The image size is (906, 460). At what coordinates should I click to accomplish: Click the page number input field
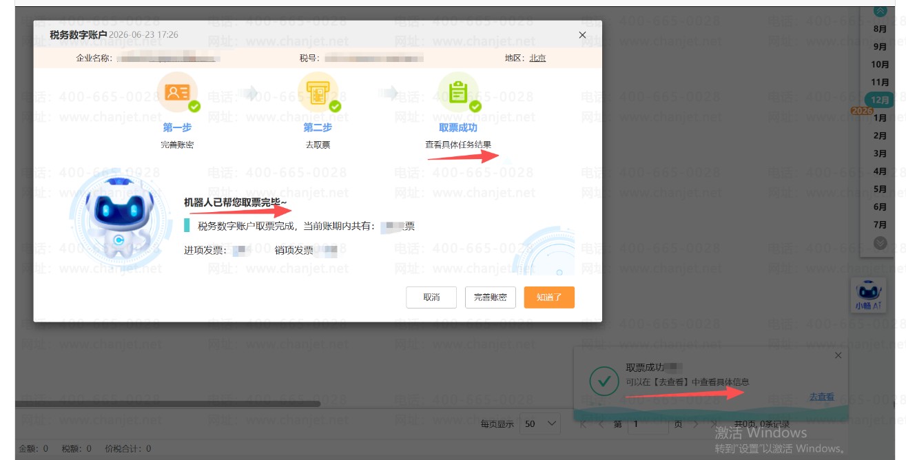click(646, 424)
